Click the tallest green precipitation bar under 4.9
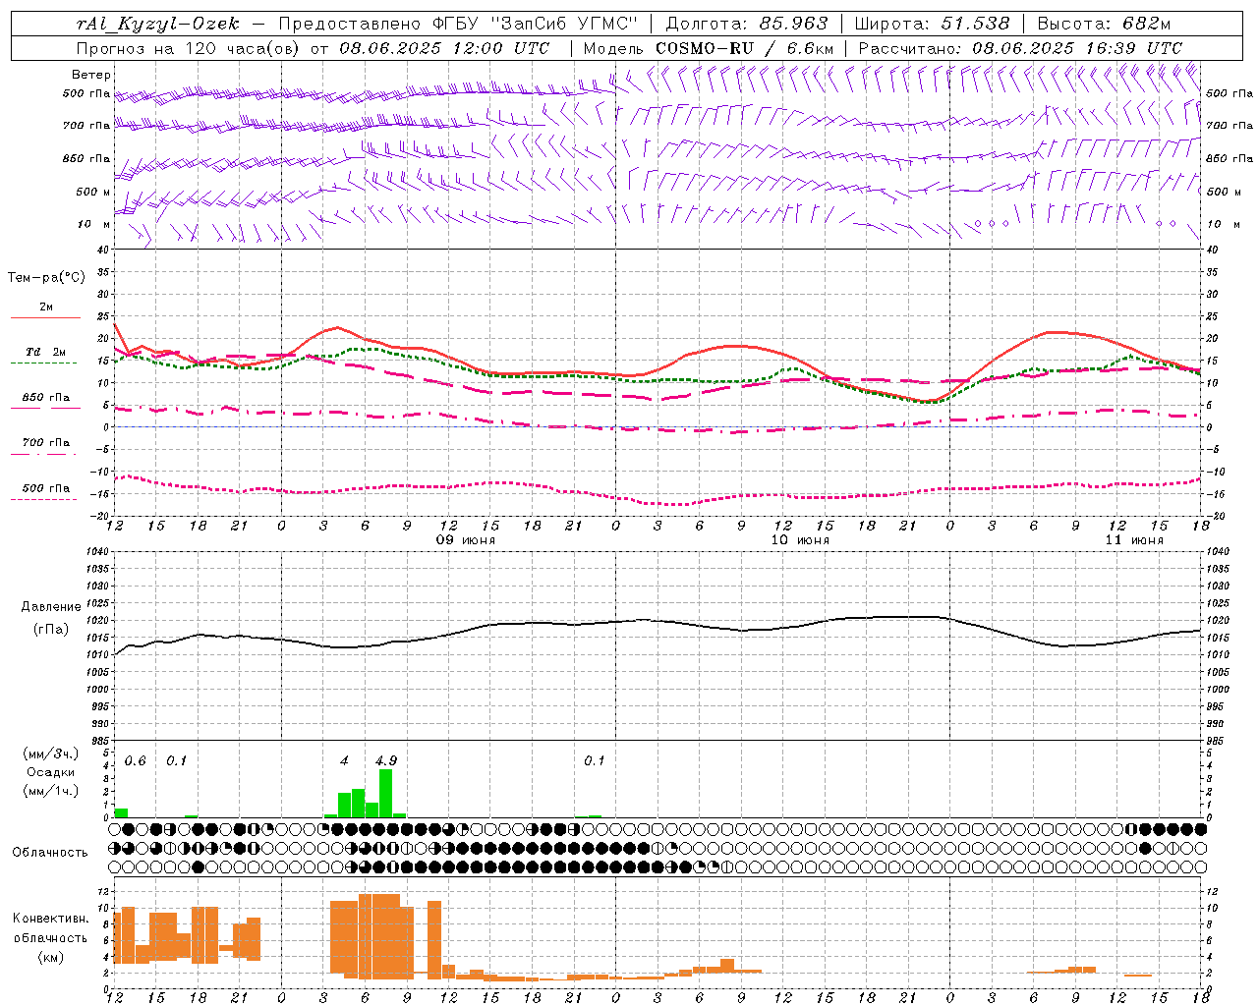1258x1006 pixels. [x=386, y=794]
